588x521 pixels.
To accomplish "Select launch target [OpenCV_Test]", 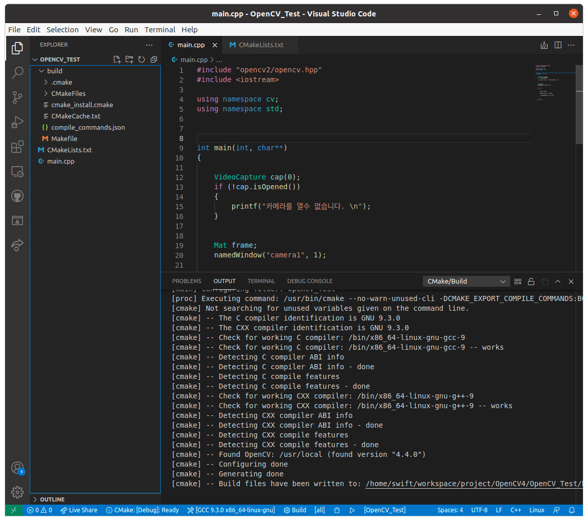I will point(385,510).
